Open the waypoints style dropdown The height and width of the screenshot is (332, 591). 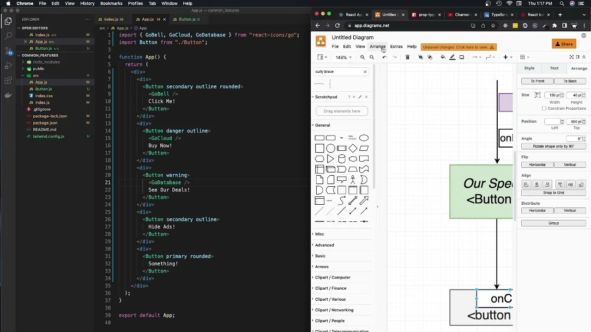pyautogui.click(x=490, y=57)
